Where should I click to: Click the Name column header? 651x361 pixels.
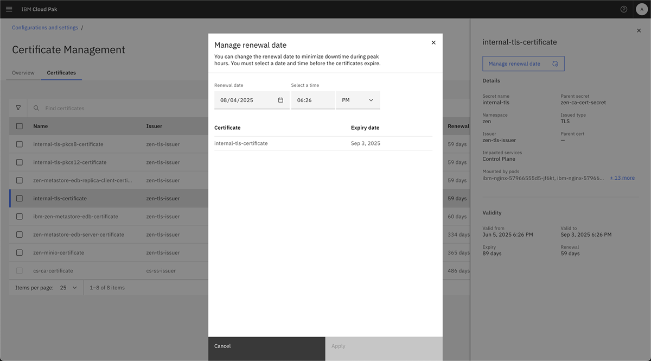coord(41,126)
